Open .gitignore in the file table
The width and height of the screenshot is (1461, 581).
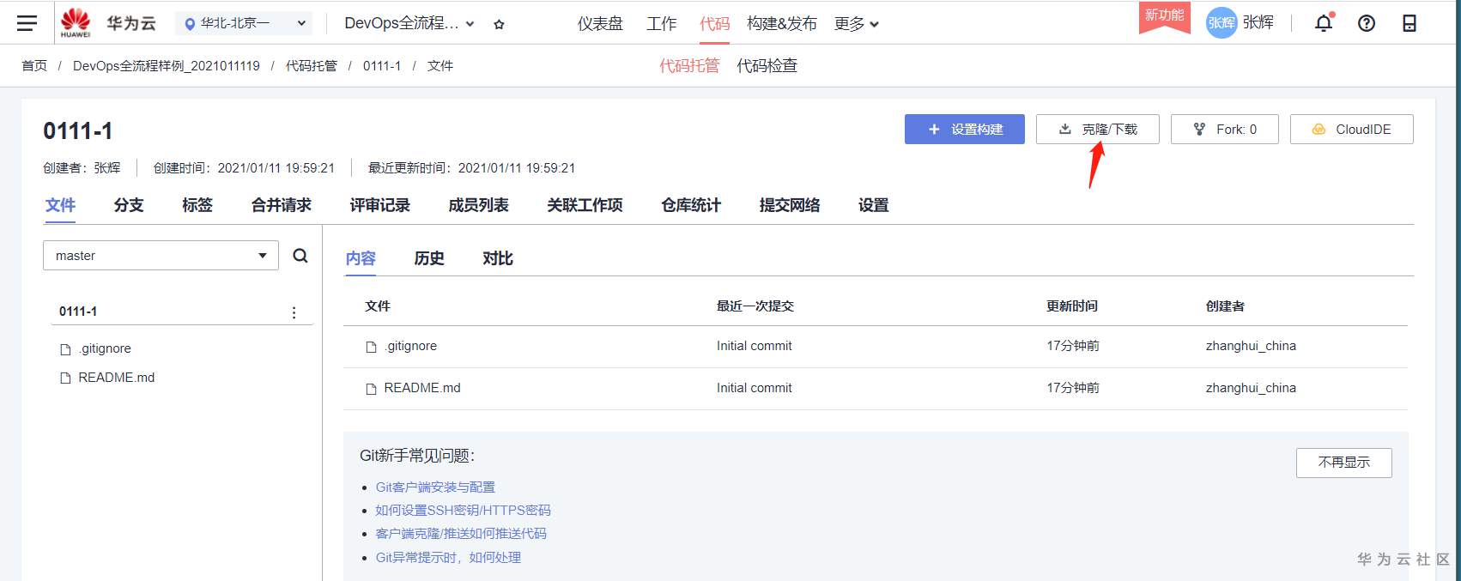410,346
